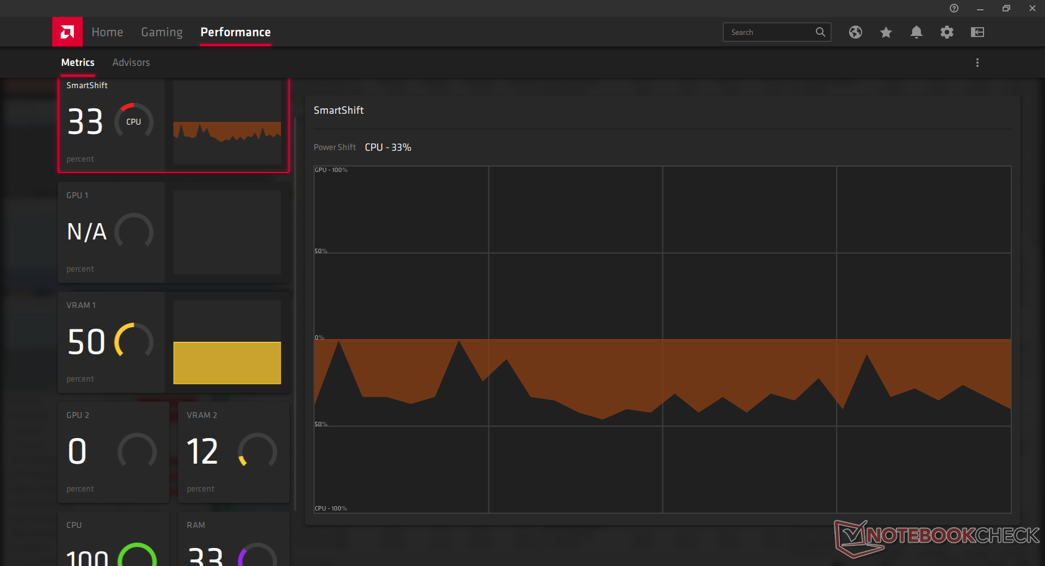The width and height of the screenshot is (1045, 566).
Task: Click the VRAM 2 value 12
Action: pyautogui.click(x=202, y=452)
